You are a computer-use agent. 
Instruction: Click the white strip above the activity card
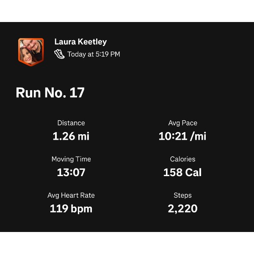(x=127, y=11)
